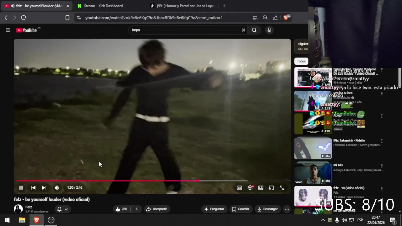Open options for Abeja video

point(382,116)
